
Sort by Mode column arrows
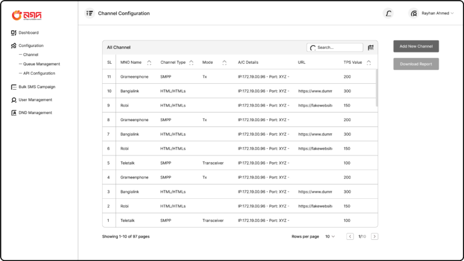pos(224,63)
